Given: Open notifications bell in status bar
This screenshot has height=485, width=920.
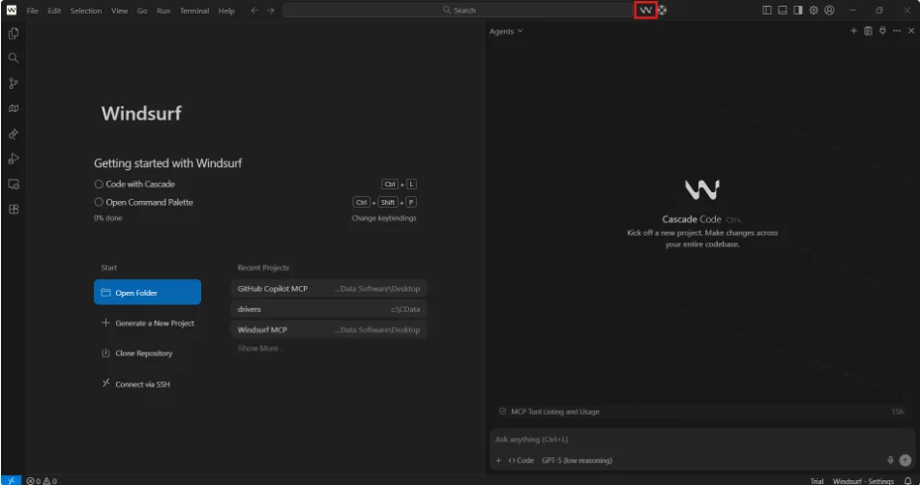Looking at the screenshot, I should tap(907, 481).
